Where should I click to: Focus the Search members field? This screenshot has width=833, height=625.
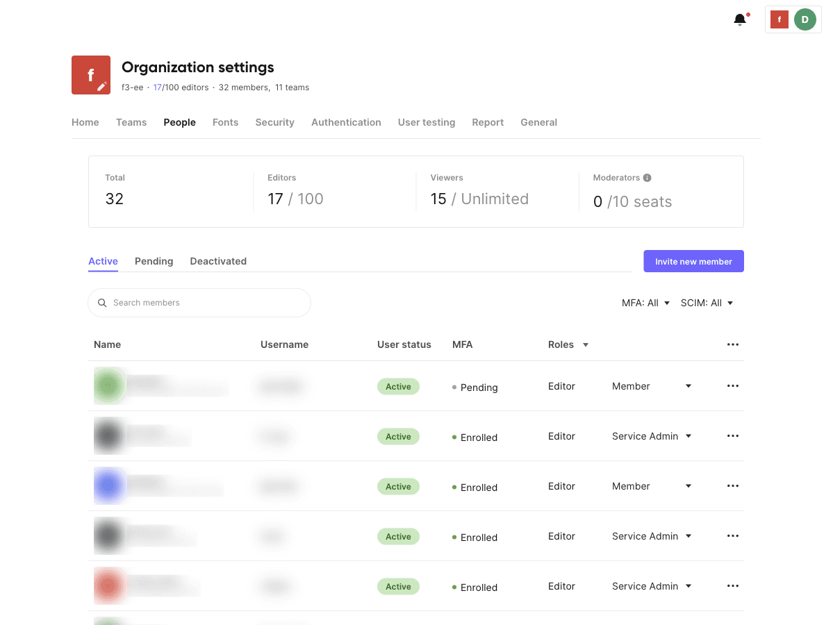click(x=199, y=303)
